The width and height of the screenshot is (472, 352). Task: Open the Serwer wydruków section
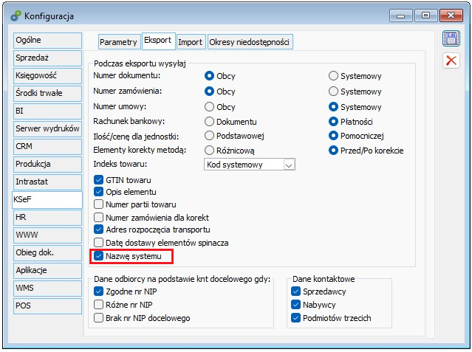click(47, 128)
